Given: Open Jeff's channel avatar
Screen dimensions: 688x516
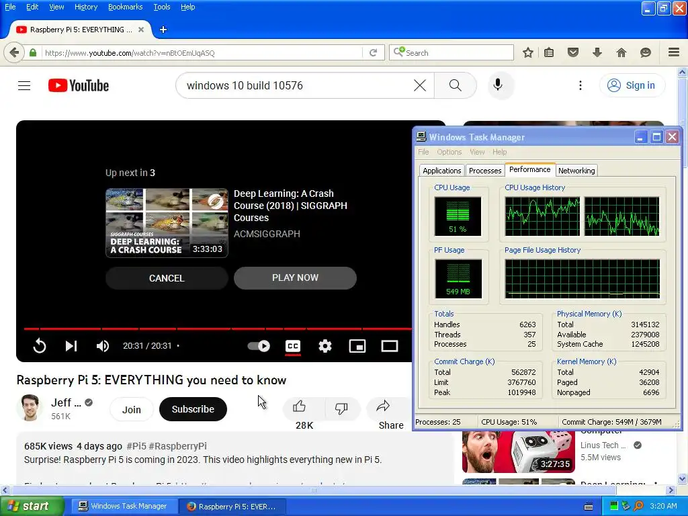Looking at the screenshot, I should point(30,408).
